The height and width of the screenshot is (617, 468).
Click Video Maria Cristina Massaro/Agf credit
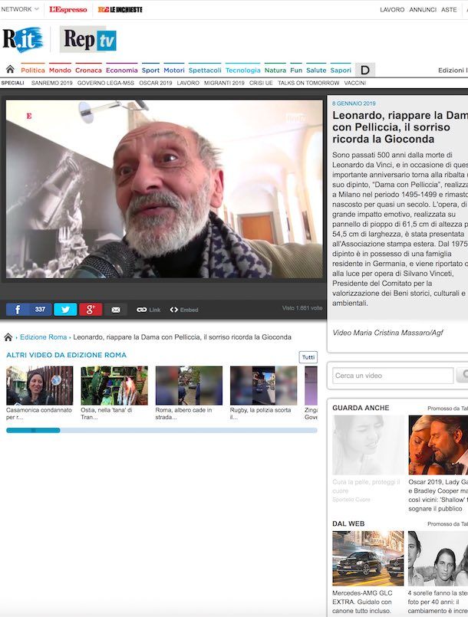point(387,333)
